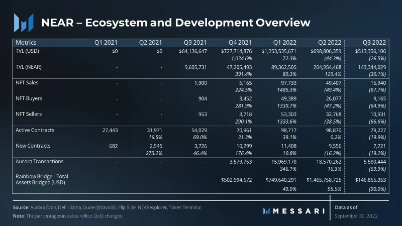Click the 98,870 Active Contracts value

[x=334, y=130]
